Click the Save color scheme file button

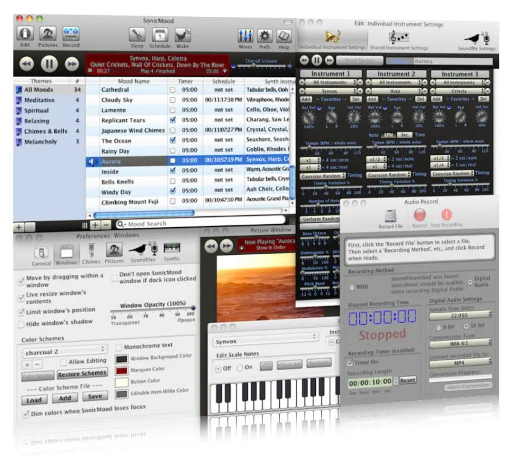(x=95, y=397)
